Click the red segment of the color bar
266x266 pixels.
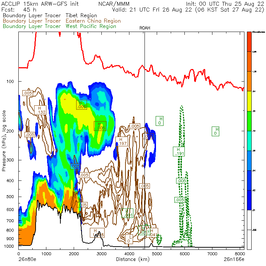point(249,42)
